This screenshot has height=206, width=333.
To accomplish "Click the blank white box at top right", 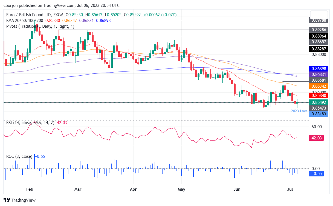I will coord(319,15).
